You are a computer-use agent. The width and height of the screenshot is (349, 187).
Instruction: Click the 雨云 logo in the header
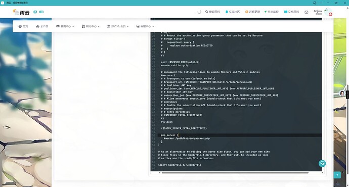click(21, 12)
